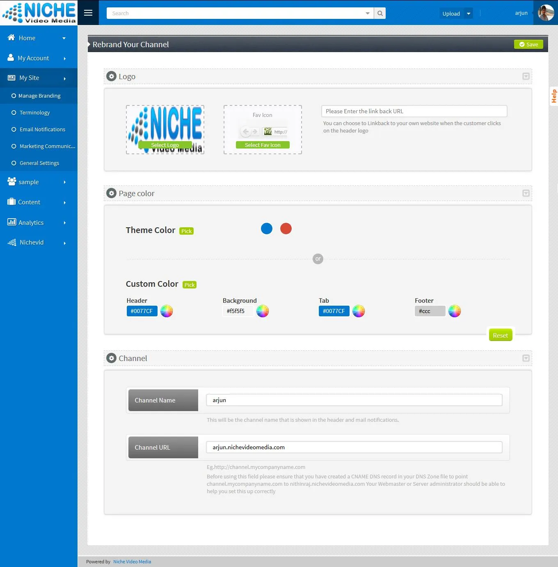Collapse the Channel section

click(x=526, y=358)
